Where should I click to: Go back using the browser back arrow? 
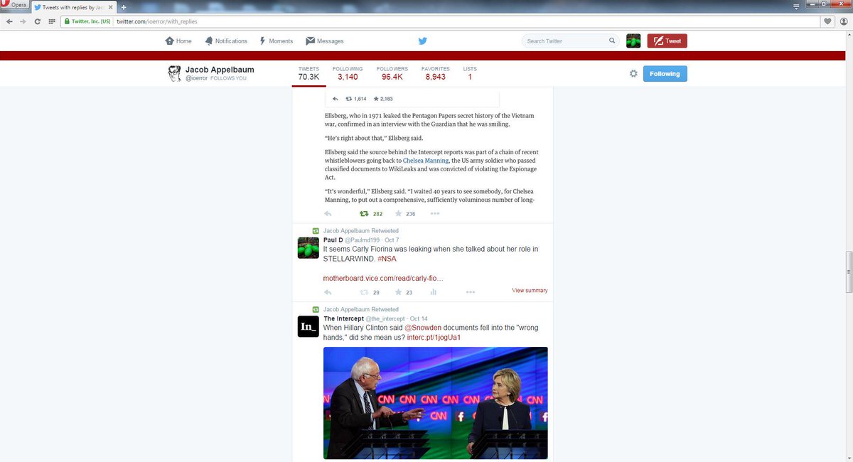tap(9, 21)
